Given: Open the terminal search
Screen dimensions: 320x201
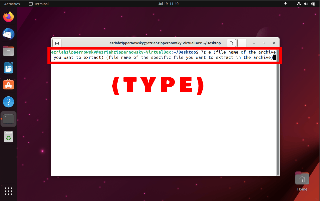Looking at the screenshot, I should [231, 43].
